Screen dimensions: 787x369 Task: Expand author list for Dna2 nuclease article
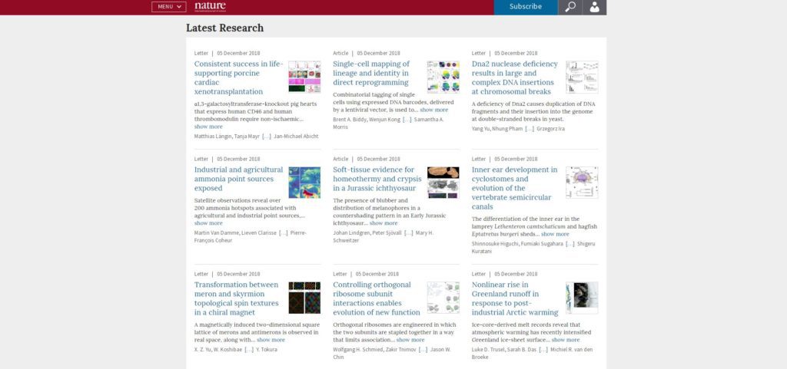[x=529, y=129]
